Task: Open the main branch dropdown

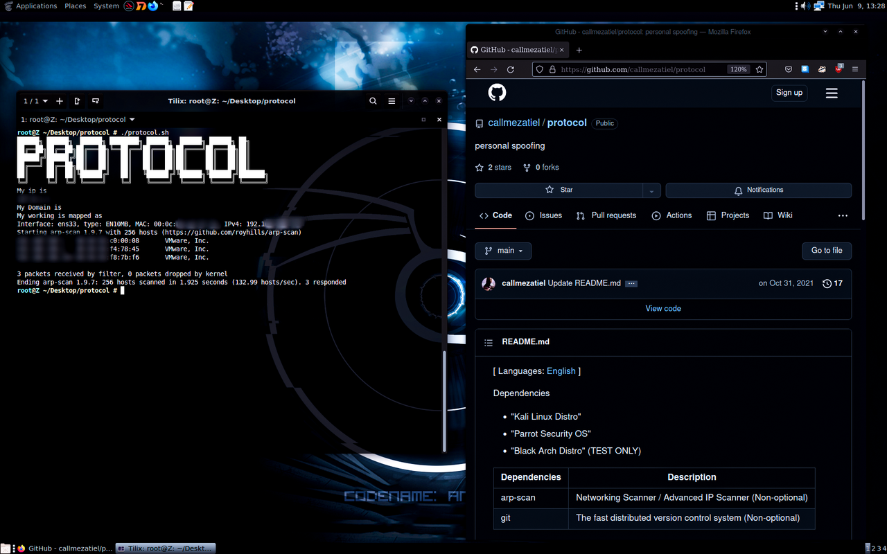Action: (503, 251)
